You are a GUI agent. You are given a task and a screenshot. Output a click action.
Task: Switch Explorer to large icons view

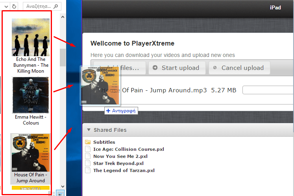(x=60, y=194)
